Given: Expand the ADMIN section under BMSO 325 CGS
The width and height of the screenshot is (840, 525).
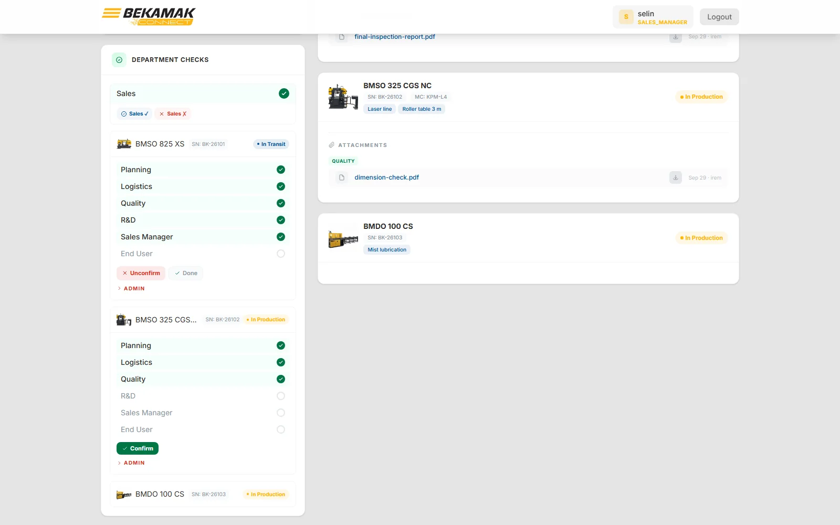Looking at the screenshot, I should point(131,463).
